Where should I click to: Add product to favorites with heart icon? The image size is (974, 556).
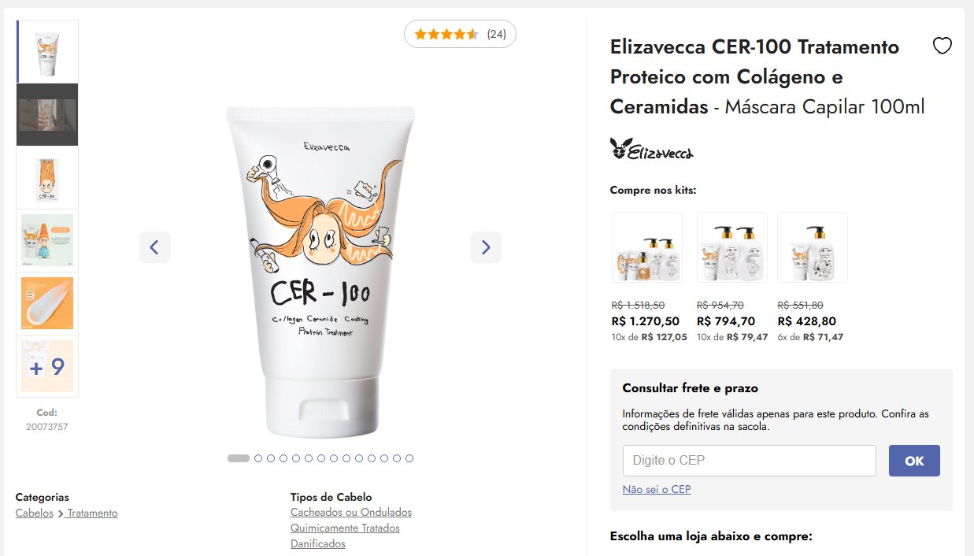click(942, 46)
